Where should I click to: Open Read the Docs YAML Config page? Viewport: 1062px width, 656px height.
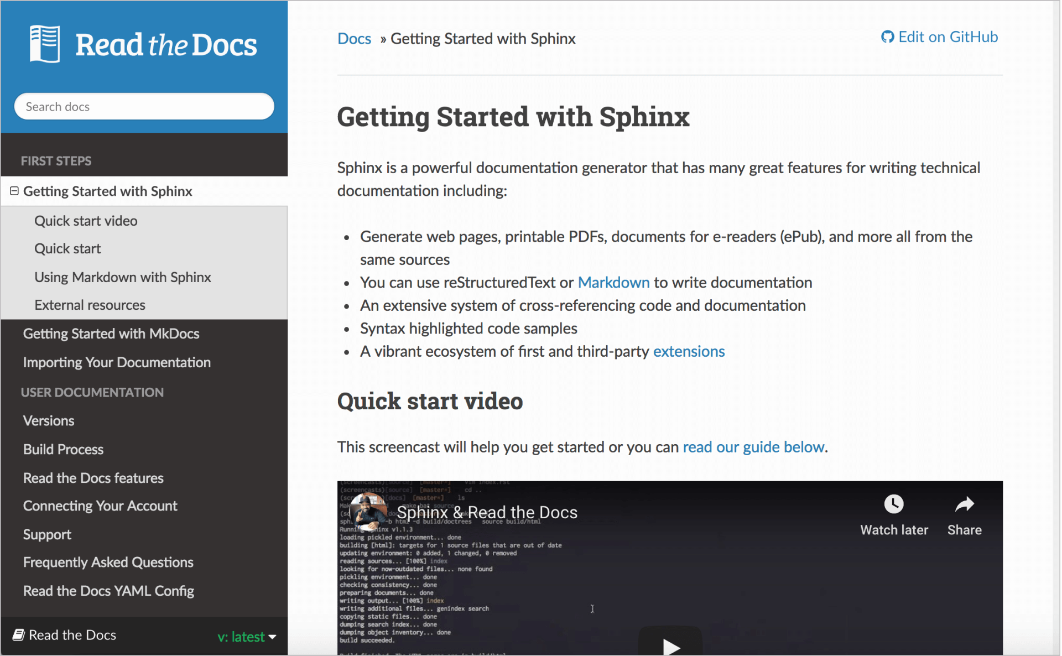point(108,591)
